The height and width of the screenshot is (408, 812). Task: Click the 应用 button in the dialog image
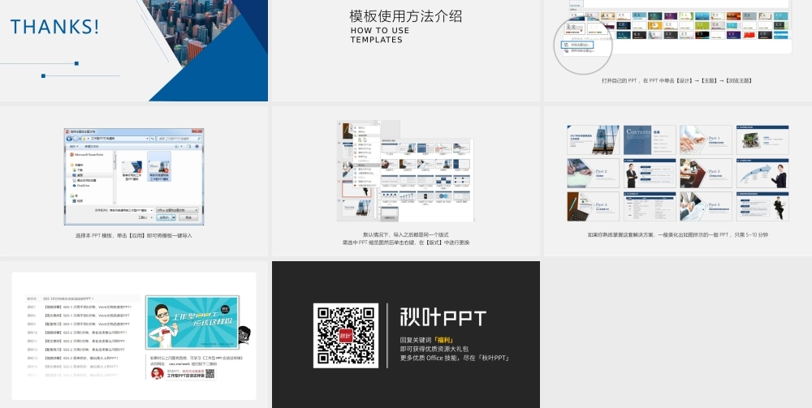coord(166,217)
